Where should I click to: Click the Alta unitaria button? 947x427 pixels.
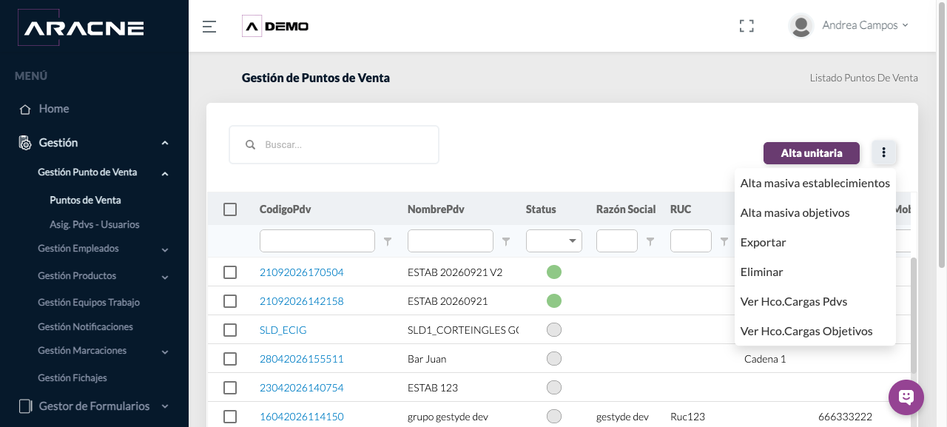(812, 153)
